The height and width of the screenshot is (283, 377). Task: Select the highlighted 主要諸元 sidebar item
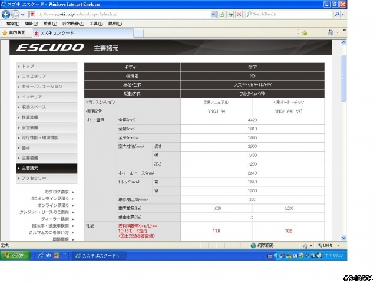(47, 168)
